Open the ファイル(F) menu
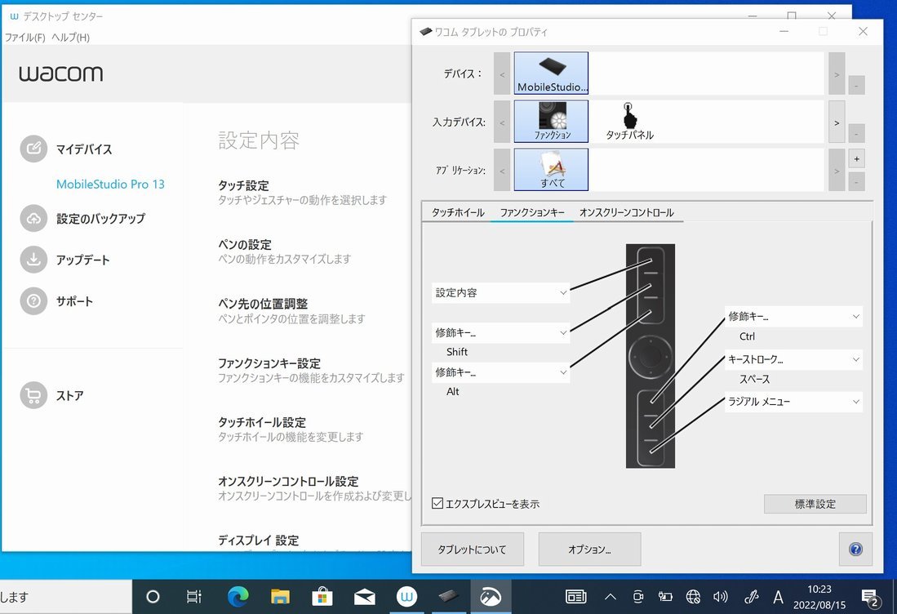Viewport: 897px width, 614px height. (25, 38)
